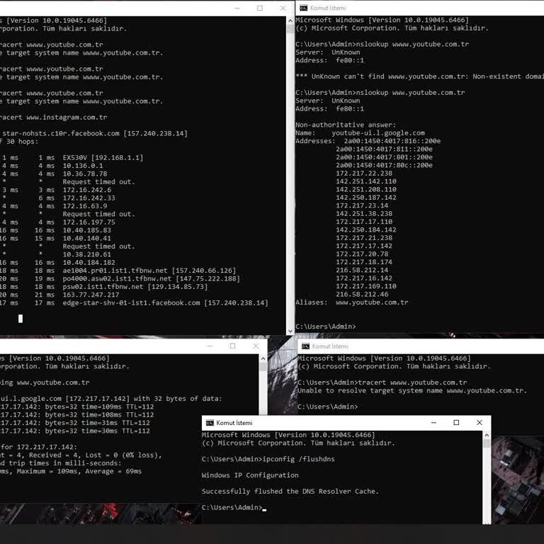Close the instagram tracert window
The width and height of the screenshot is (544, 544).
[283, 8]
